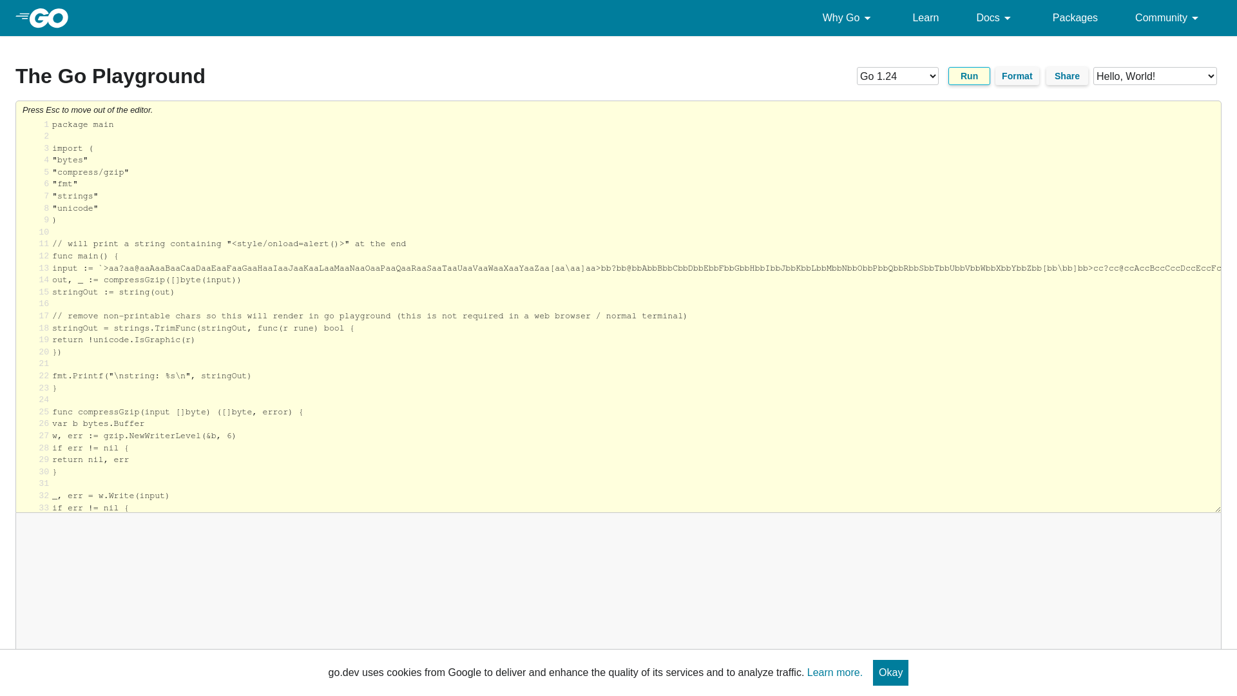Click the 'func main() {' line
Screen dimensions: 1237x696
[85, 256]
